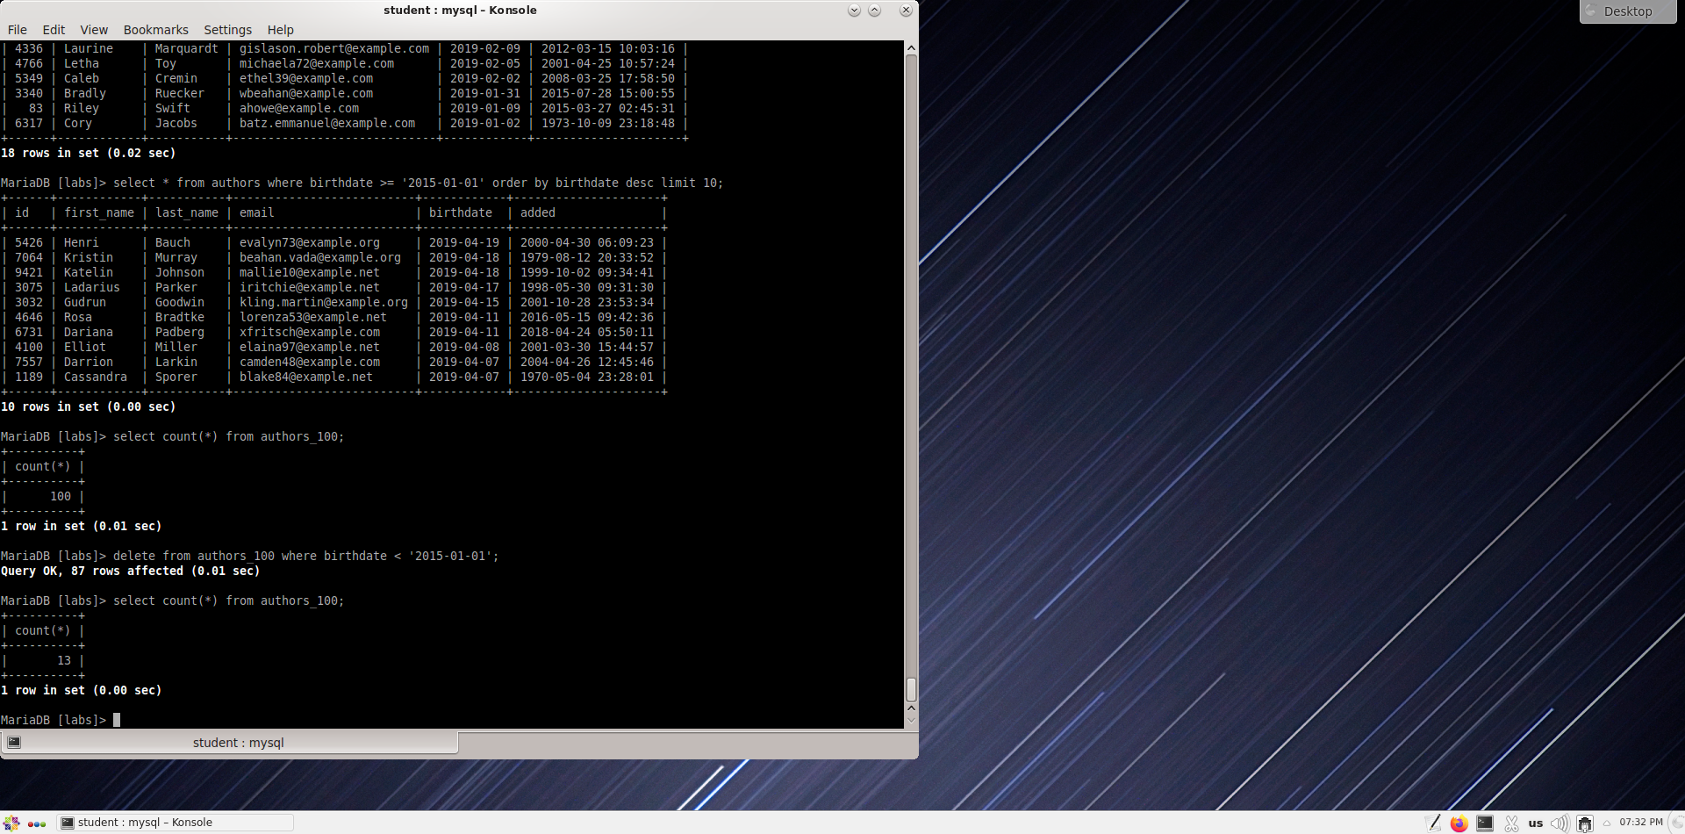Open the Bookmarks menu
1685x834 pixels.
(x=155, y=30)
